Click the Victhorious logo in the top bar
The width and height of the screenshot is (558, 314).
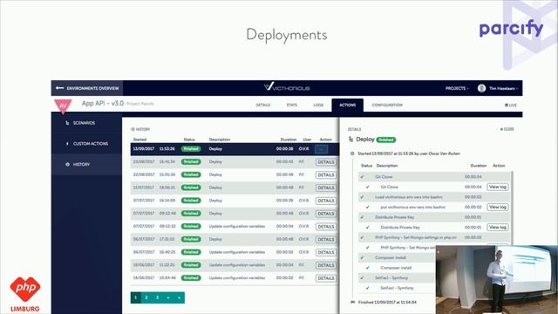tap(287, 87)
